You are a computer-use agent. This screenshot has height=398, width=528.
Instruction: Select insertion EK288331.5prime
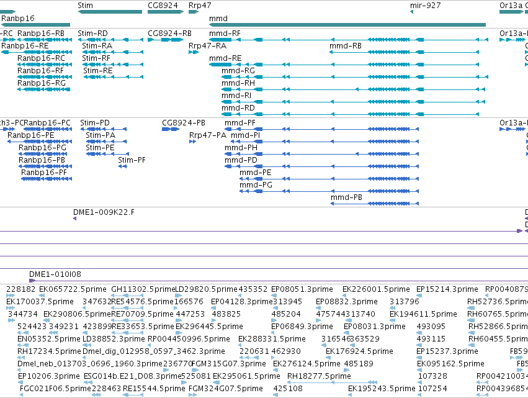[x=240, y=345]
